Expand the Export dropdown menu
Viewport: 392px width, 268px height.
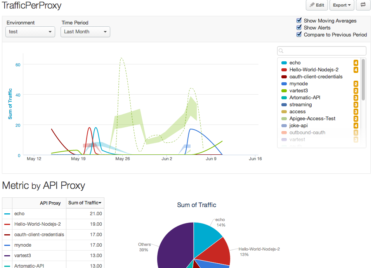click(342, 5)
